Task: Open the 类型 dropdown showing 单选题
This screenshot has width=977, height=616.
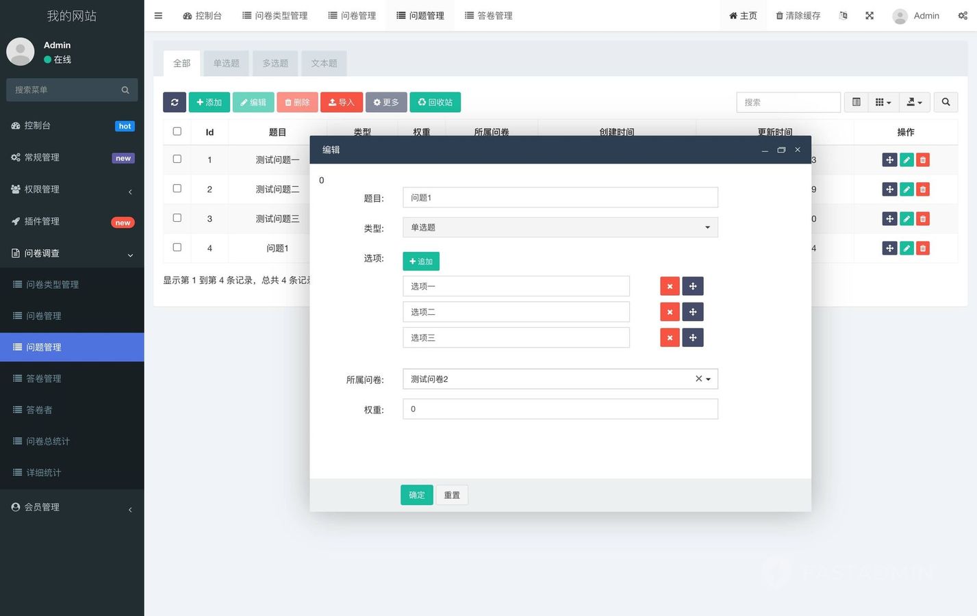Action: 560,227
